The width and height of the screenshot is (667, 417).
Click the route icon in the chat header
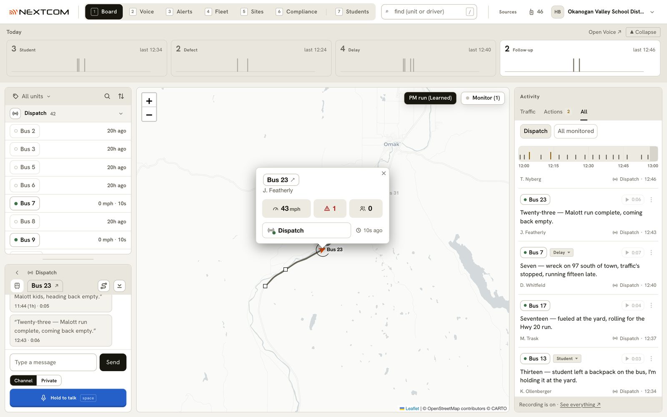[x=104, y=286]
